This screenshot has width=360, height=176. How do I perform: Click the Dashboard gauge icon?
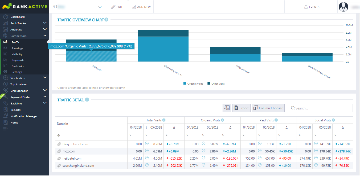6,17
